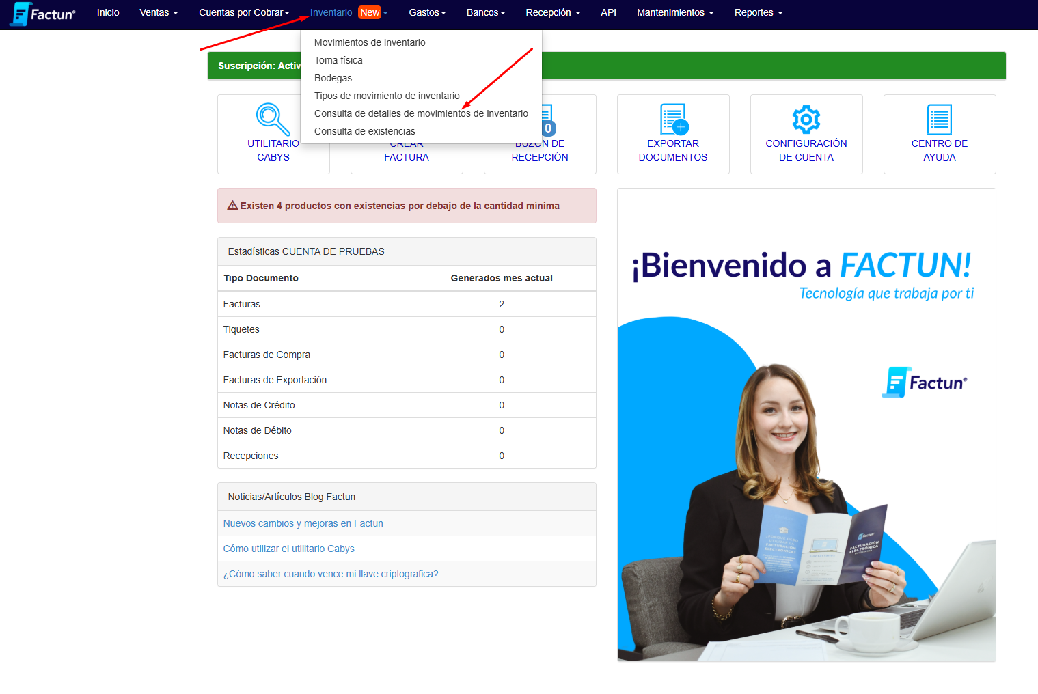1038x694 pixels.
Task: Open the llave criptografica expiration article
Action: tap(331, 574)
